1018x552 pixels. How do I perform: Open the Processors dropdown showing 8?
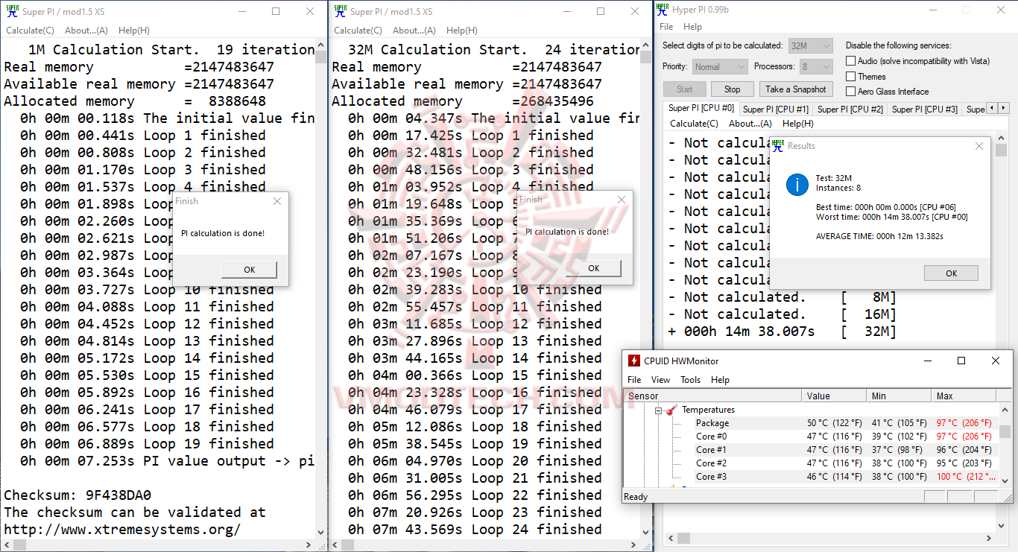816,66
